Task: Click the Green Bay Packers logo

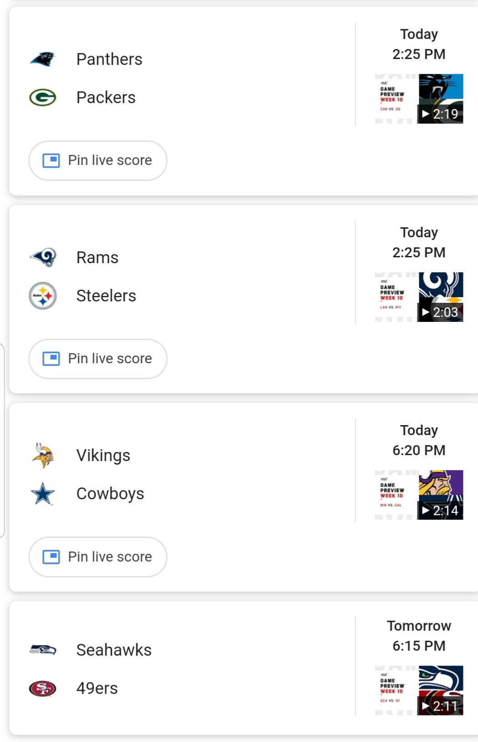Action: pos(42,97)
